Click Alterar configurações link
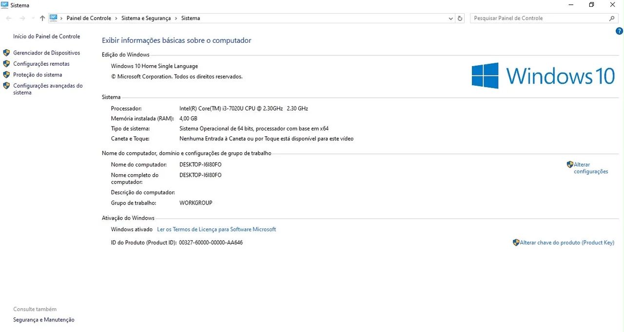This screenshot has height=332, width=624. tap(591, 168)
